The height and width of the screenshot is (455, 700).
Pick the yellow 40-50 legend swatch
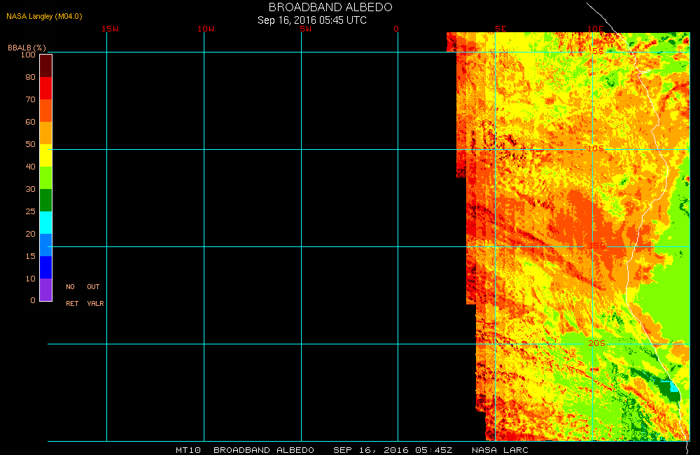[x=45, y=155]
